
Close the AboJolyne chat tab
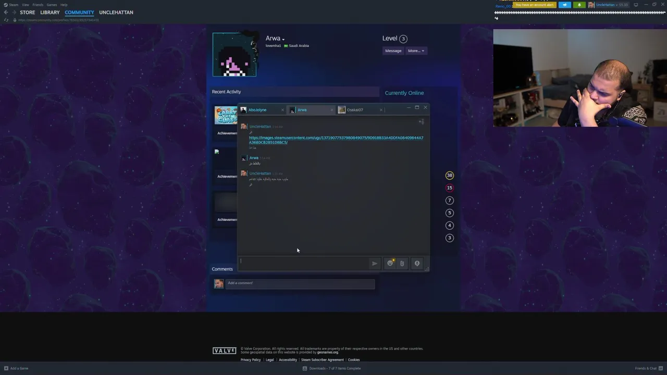click(282, 110)
